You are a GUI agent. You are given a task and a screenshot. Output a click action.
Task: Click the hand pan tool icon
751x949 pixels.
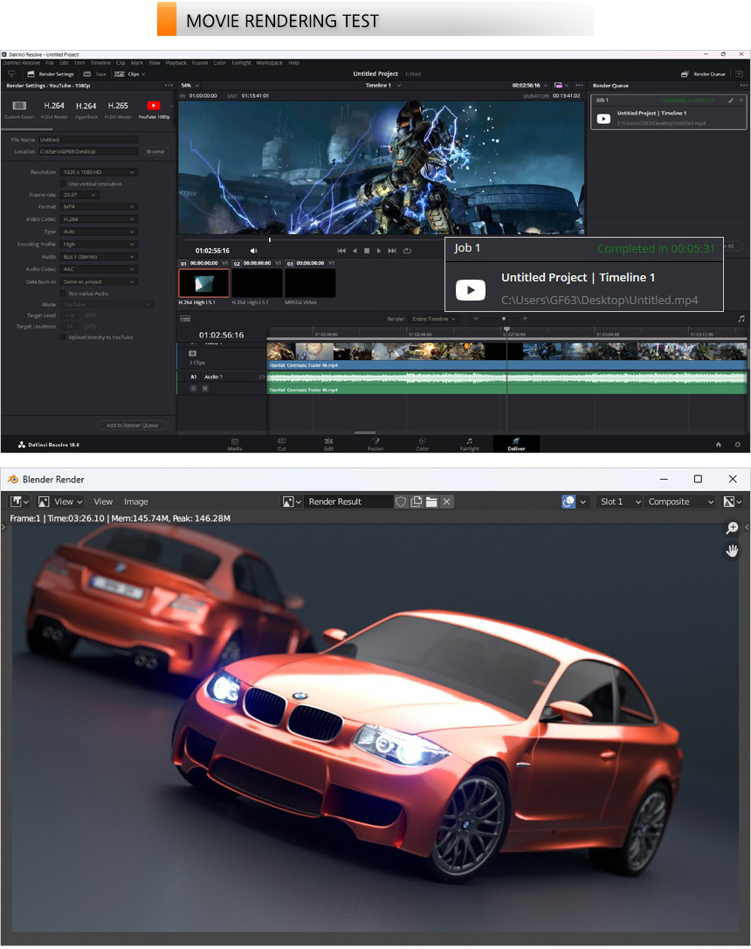(732, 551)
